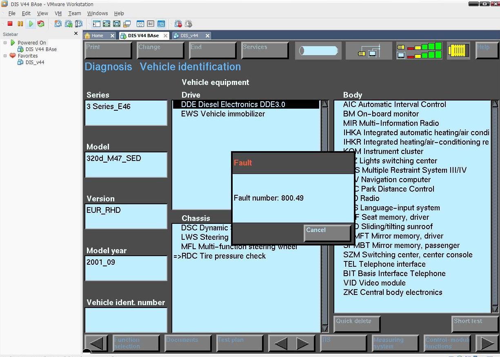500x357 pixels.
Task: Show the console view toolbar icon
Action: [161, 24]
